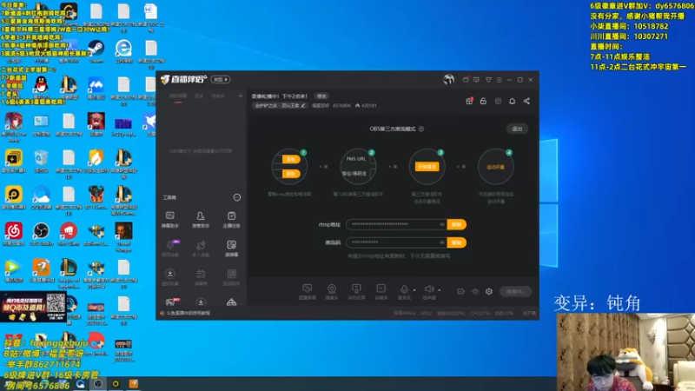Click the share icon in the room header

click(x=526, y=101)
